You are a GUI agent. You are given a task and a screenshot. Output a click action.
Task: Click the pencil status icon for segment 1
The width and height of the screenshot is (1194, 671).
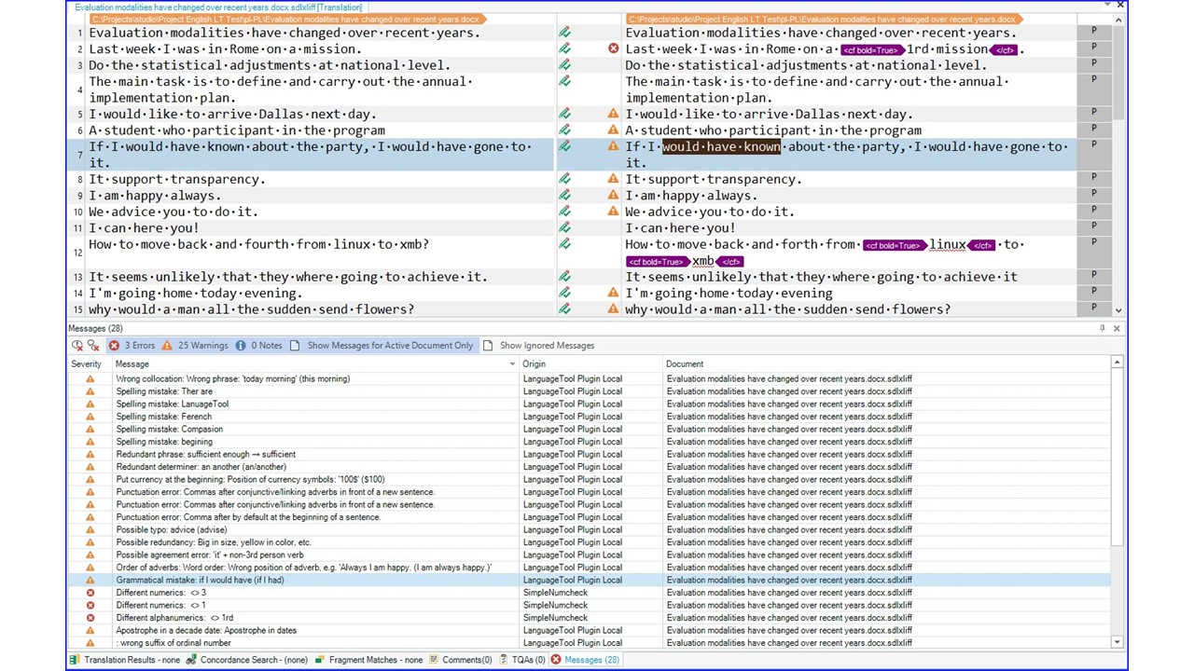[564, 33]
